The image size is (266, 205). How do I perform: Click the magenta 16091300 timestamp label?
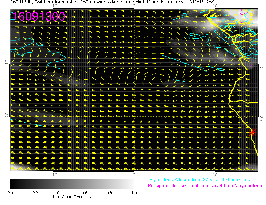[39, 17]
